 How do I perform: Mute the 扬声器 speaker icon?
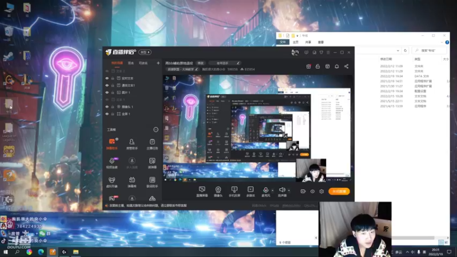point(282,190)
